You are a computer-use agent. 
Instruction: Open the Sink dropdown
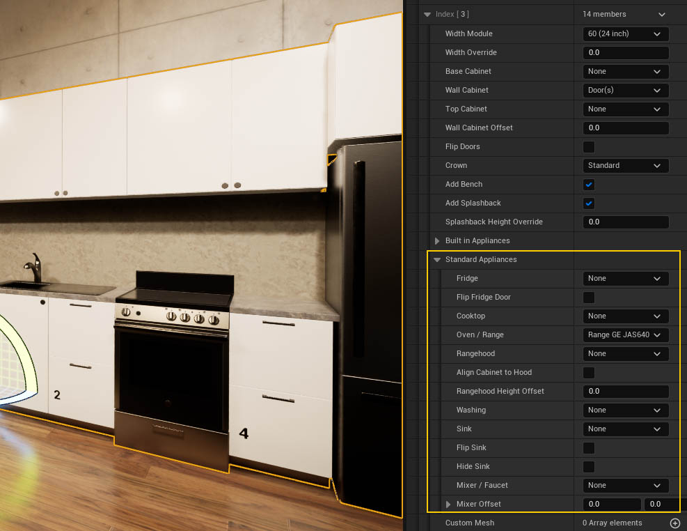click(x=625, y=429)
